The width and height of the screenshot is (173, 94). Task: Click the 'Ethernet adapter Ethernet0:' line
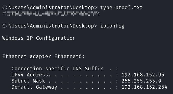43,56
